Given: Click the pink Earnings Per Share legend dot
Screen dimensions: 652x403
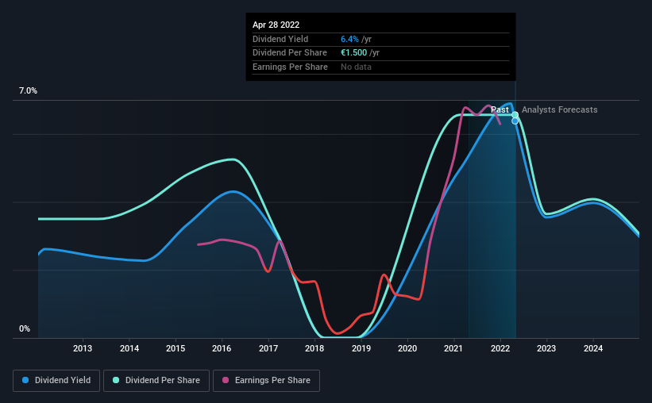Looking at the screenshot, I should [x=226, y=380].
